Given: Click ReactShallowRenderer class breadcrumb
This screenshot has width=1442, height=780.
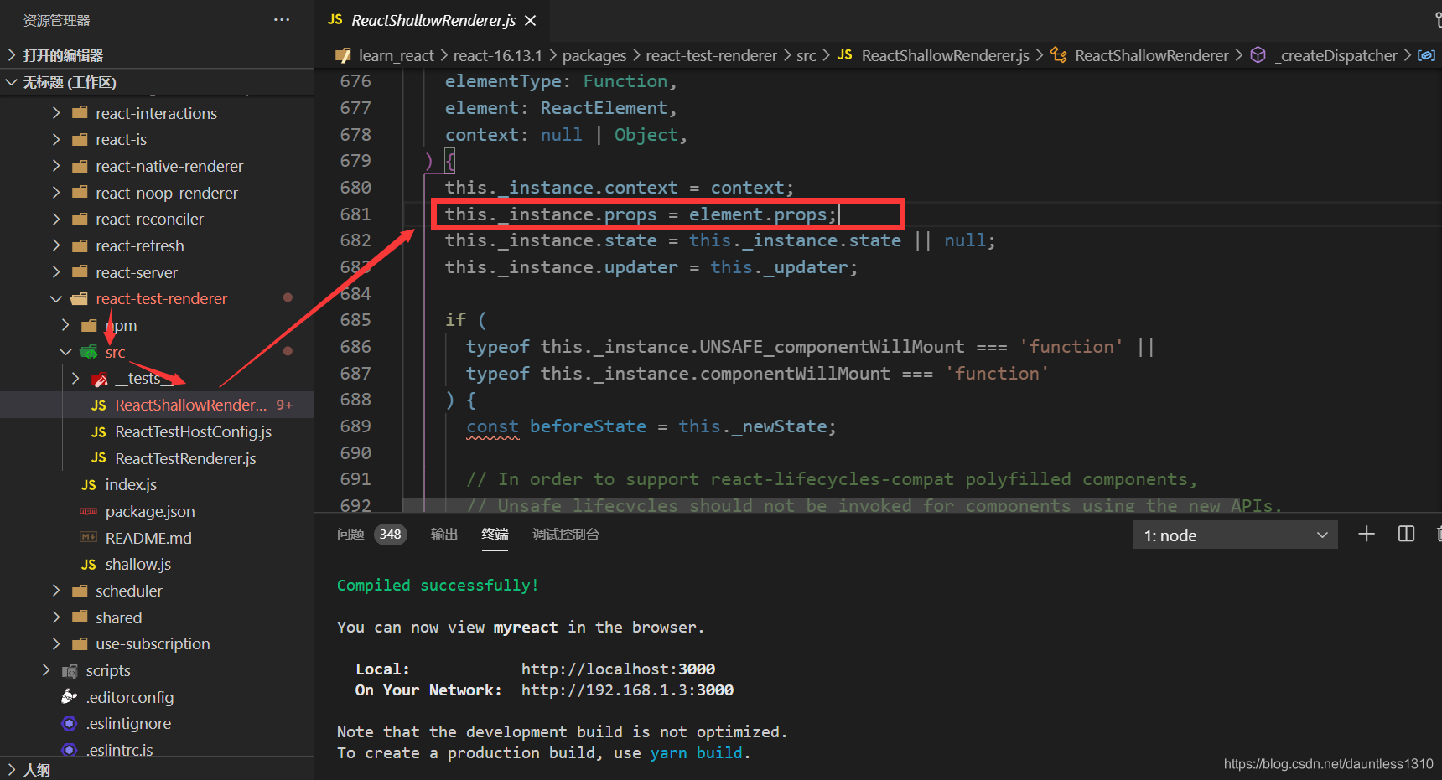Looking at the screenshot, I should tap(1151, 55).
